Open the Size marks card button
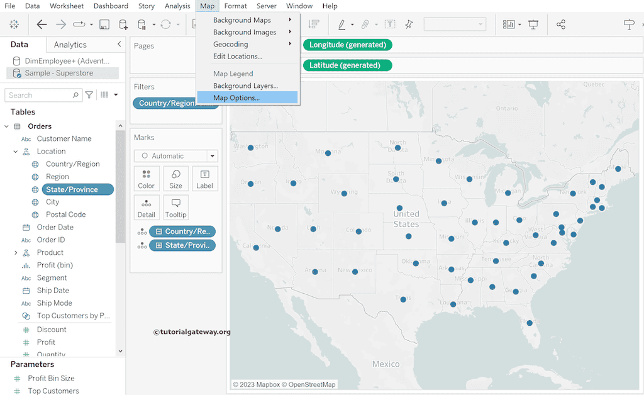This screenshot has height=395, width=644. (176, 179)
